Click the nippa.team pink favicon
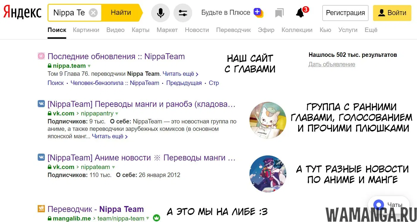Viewport: 417px width, 222px height. point(41,56)
